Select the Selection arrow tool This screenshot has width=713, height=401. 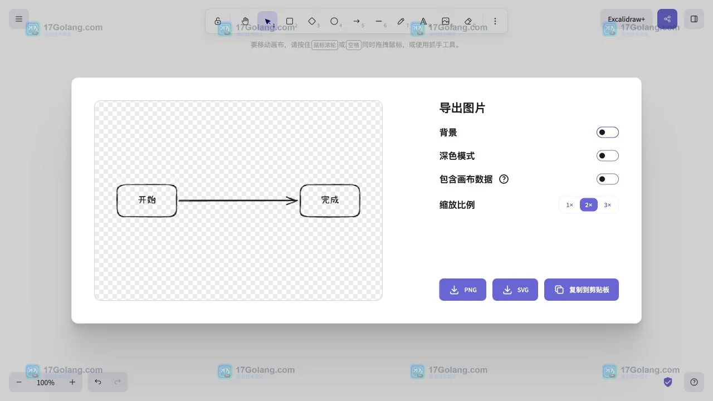tap(267, 21)
